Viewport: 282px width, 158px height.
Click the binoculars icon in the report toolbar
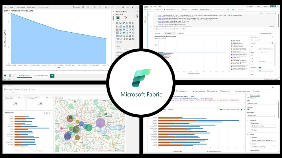(x=83, y=7)
